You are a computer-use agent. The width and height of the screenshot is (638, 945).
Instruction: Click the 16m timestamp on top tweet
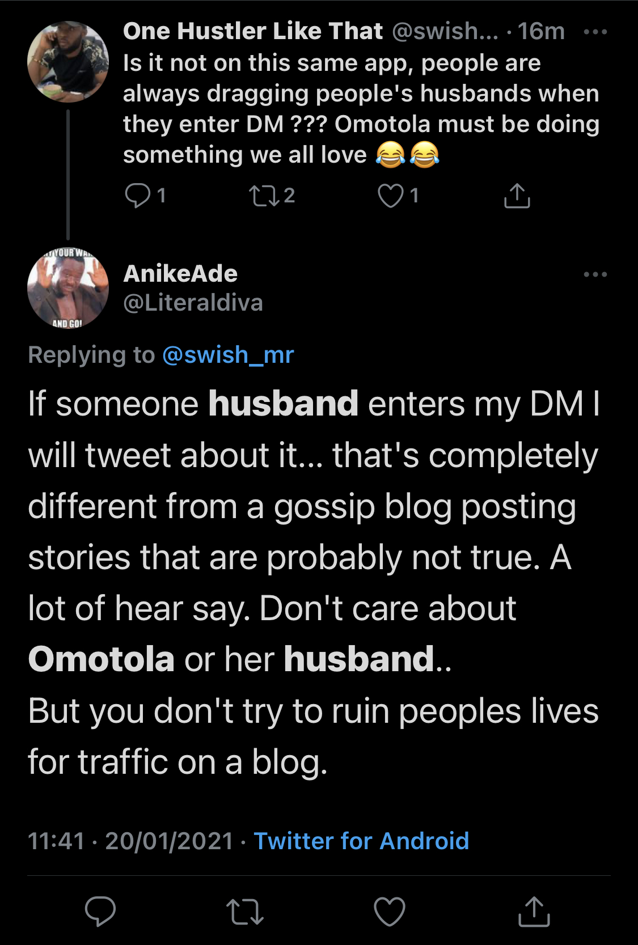pos(541,31)
